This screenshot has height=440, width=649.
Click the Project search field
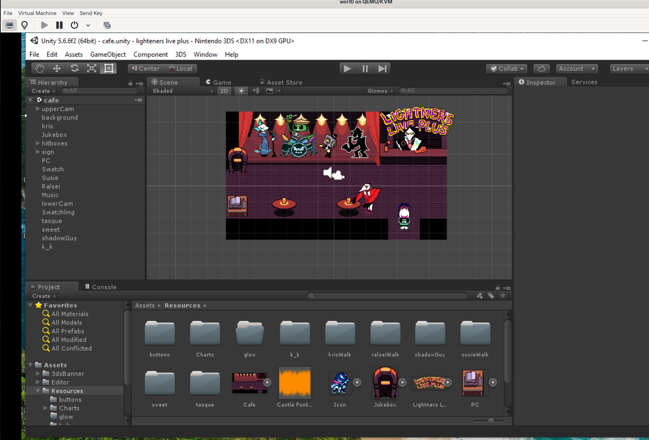[387, 296]
